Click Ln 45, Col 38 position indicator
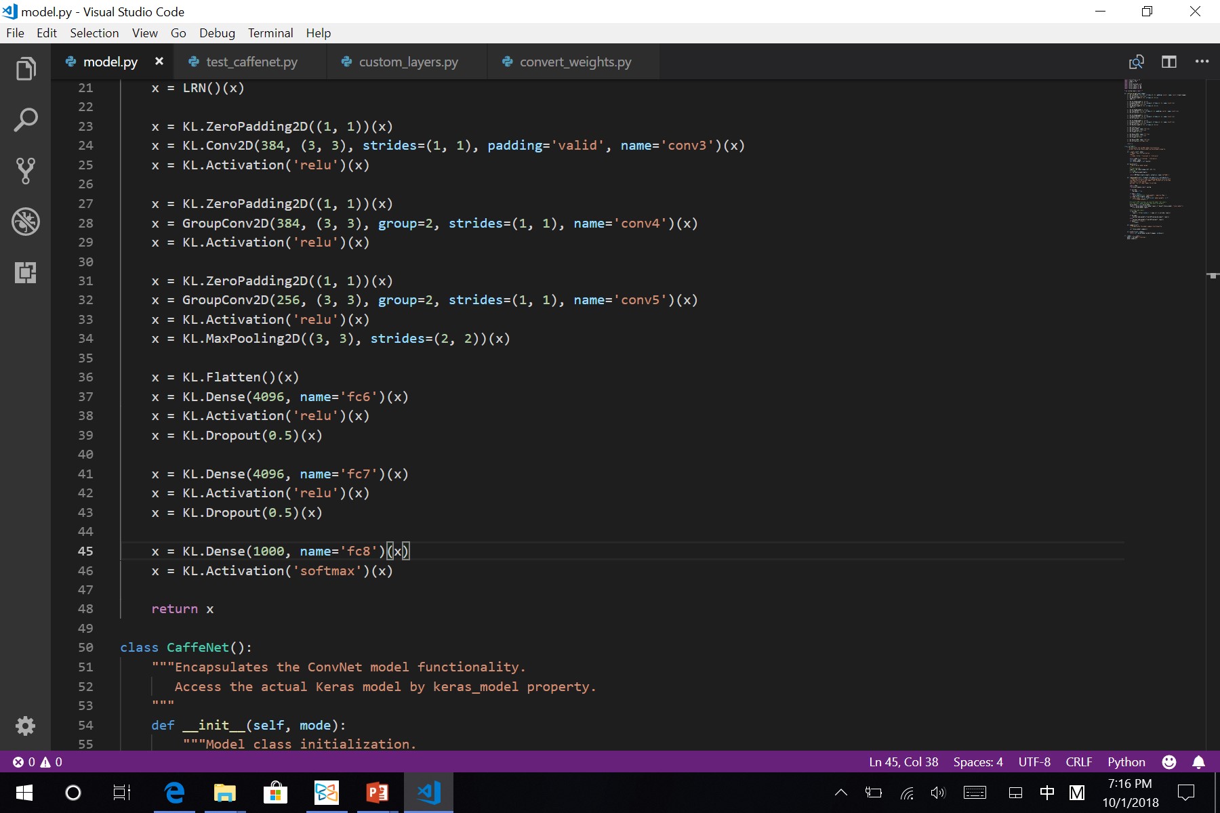This screenshot has height=813, width=1220. [x=903, y=762]
